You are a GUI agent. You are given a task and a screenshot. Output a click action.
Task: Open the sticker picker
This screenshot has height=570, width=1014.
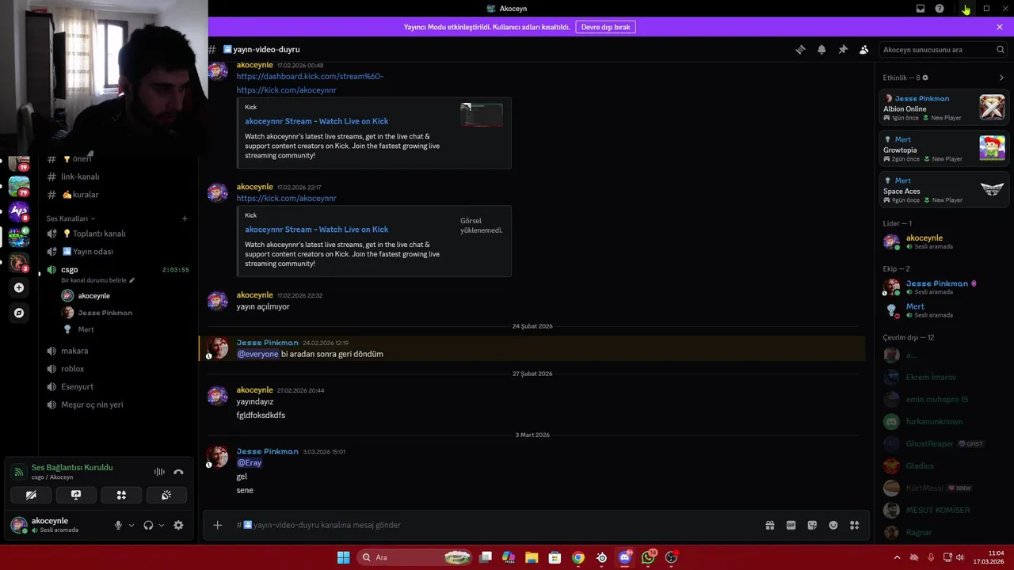(812, 525)
